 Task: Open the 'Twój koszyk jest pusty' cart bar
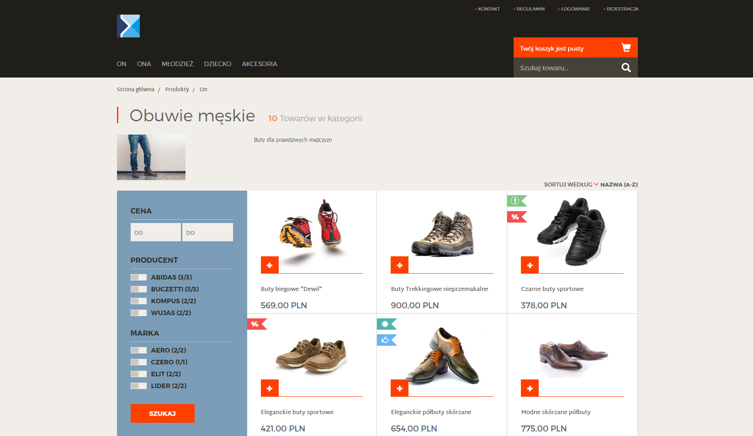(576, 47)
